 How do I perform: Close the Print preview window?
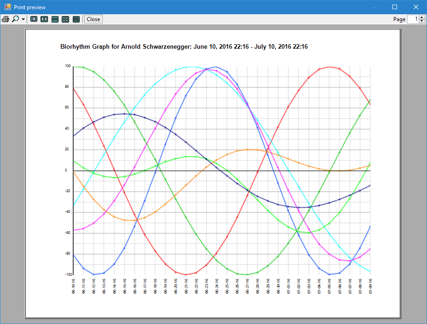click(416, 7)
